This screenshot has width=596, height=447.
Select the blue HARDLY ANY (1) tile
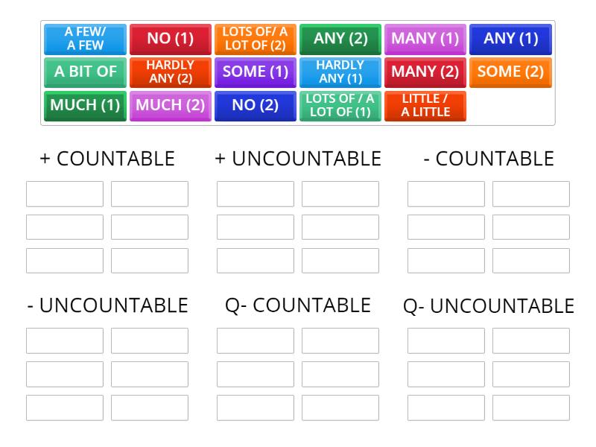click(340, 72)
